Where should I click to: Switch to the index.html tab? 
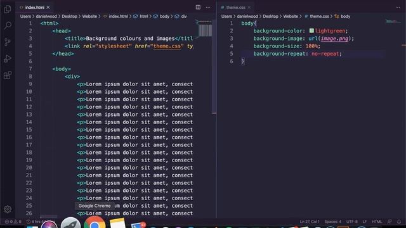click(x=34, y=8)
